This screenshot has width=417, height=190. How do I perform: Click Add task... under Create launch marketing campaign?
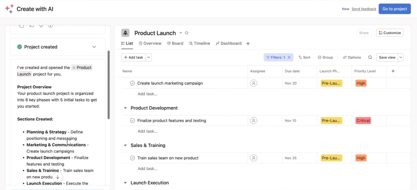(147, 94)
